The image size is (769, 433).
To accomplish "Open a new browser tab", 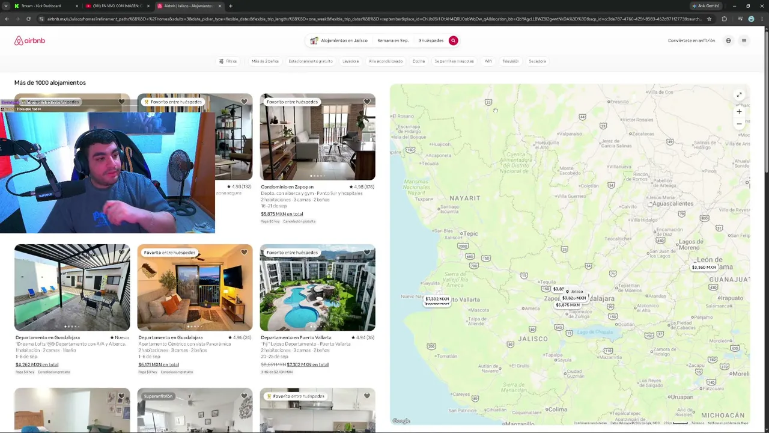I will tap(230, 6).
